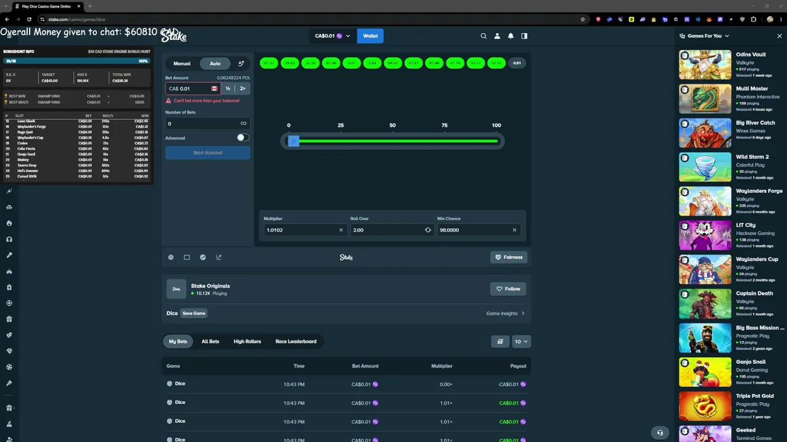Click the Start Autobet button
Screen dimensions: 787x442
point(208,153)
